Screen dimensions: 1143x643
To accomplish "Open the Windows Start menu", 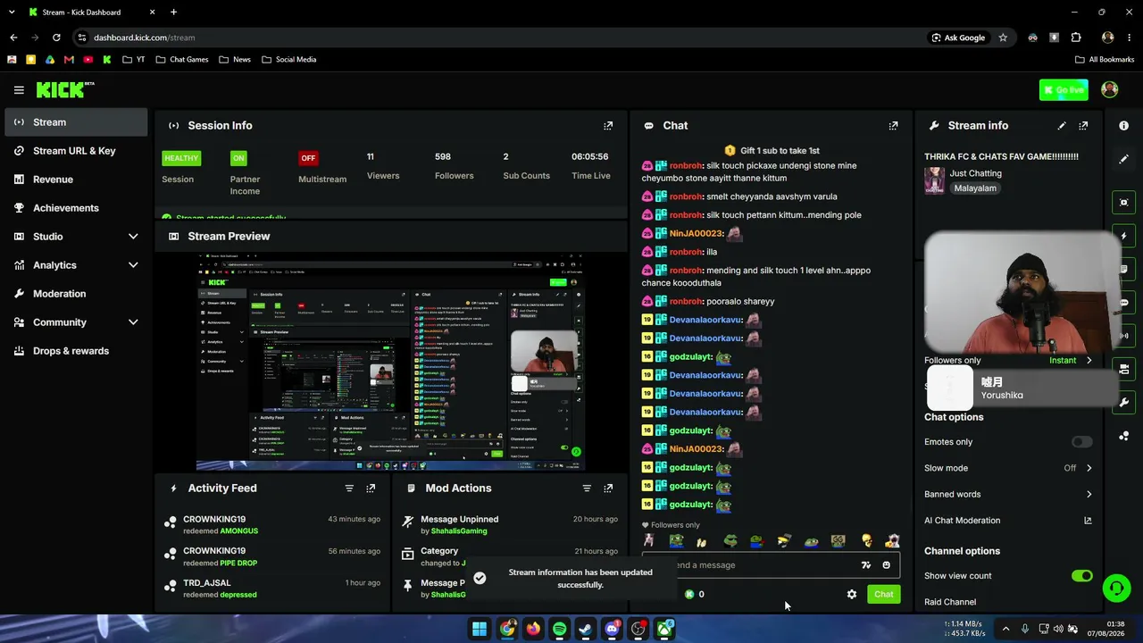I will [480, 630].
